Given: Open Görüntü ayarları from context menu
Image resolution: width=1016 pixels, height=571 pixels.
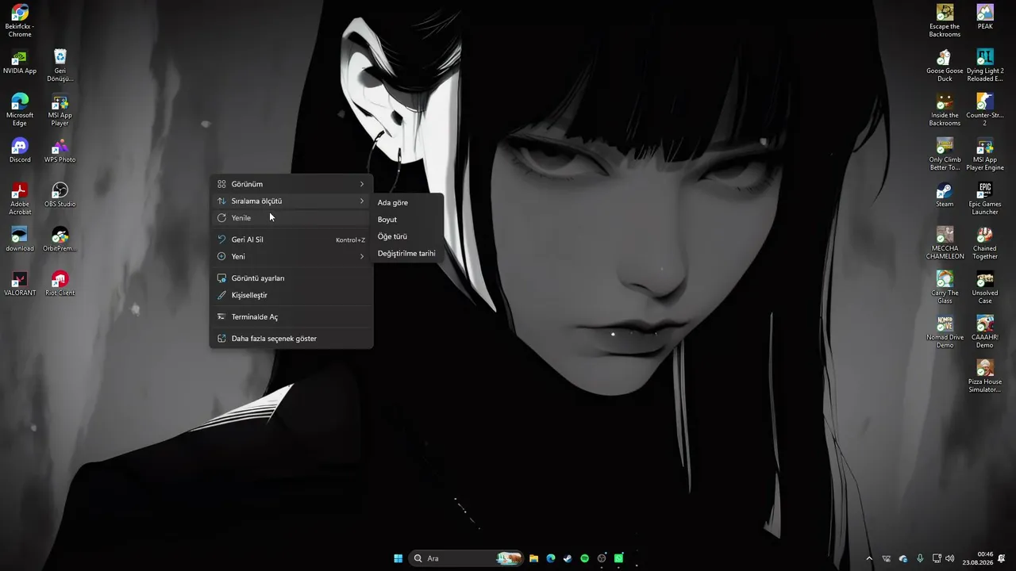Looking at the screenshot, I should pyautogui.click(x=291, y=278).
